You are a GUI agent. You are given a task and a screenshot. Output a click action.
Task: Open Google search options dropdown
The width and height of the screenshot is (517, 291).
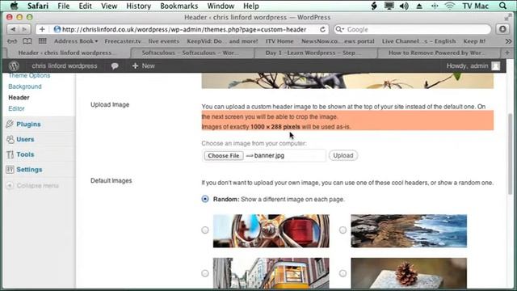(339, 29)
